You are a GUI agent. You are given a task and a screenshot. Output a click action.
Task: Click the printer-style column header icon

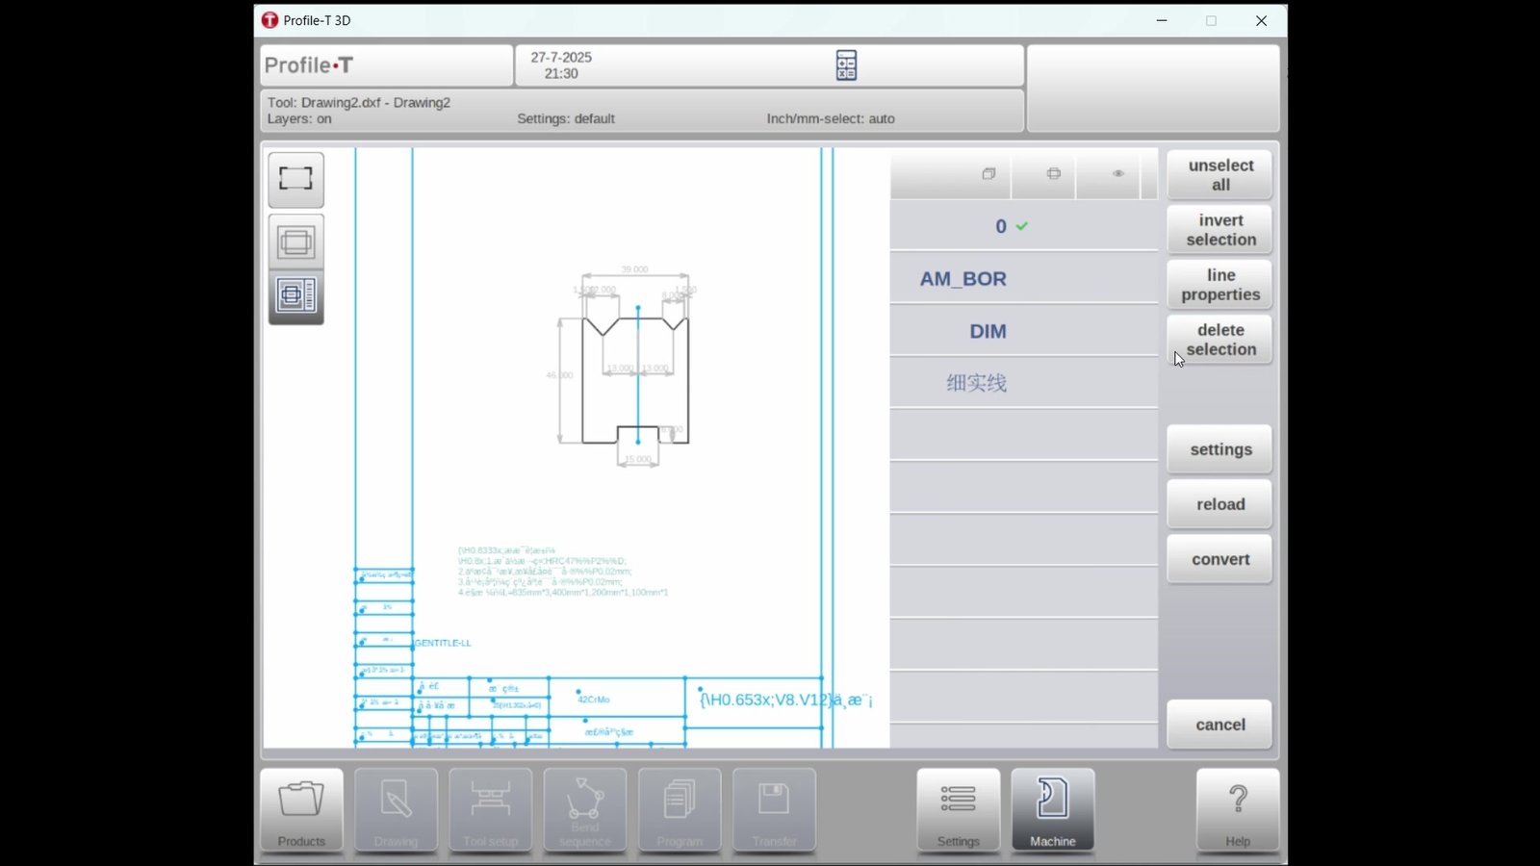click(1054, 174)
